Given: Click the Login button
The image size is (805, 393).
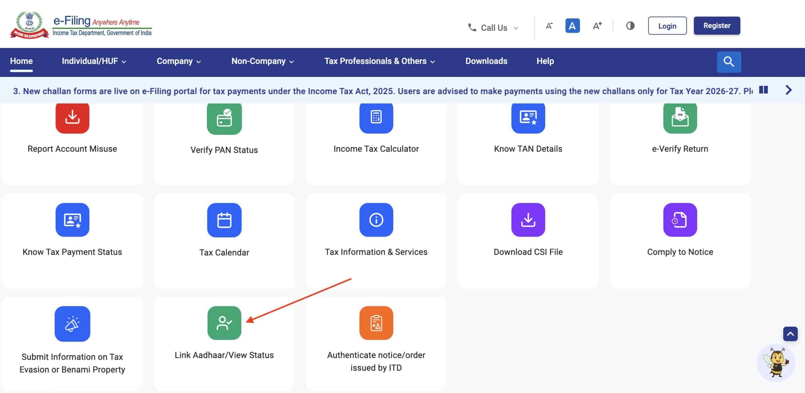Looking at the screenshot, I should tap(667, 26).
